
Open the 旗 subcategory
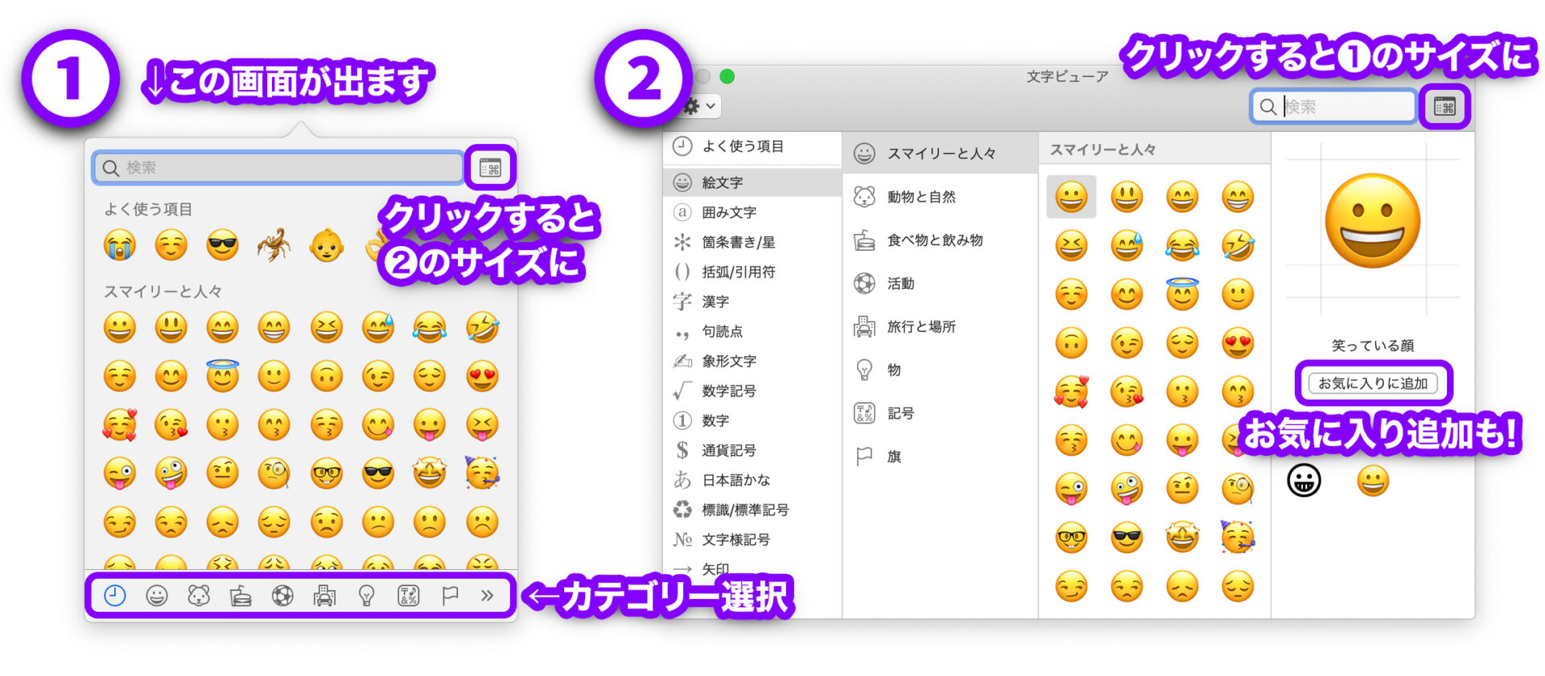(x=940, y=457)
